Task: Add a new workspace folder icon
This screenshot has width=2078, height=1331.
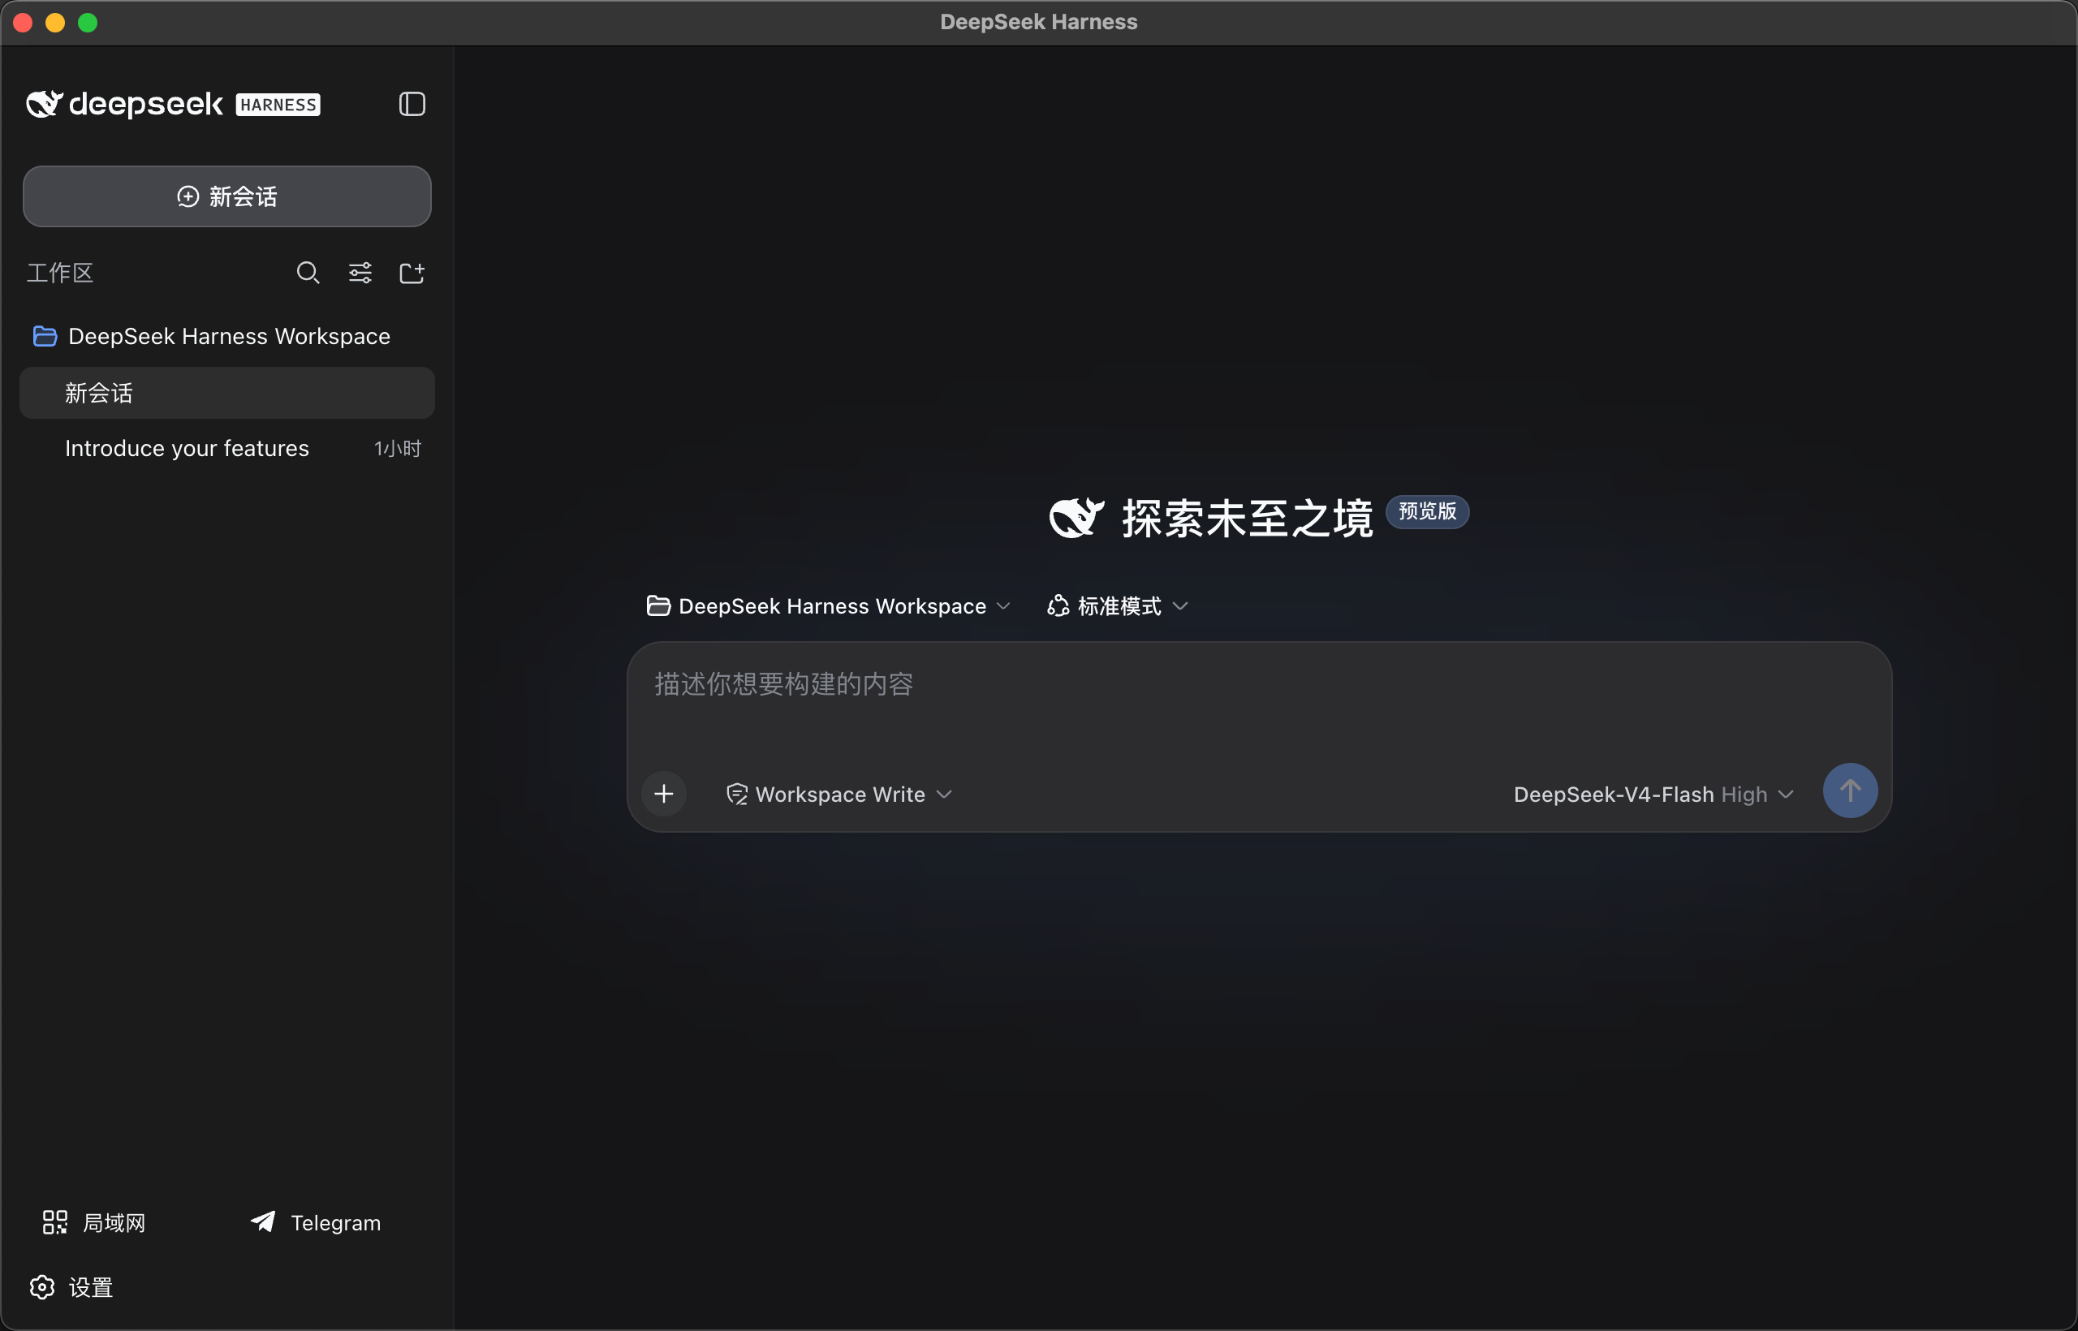Action: [412, 274]
